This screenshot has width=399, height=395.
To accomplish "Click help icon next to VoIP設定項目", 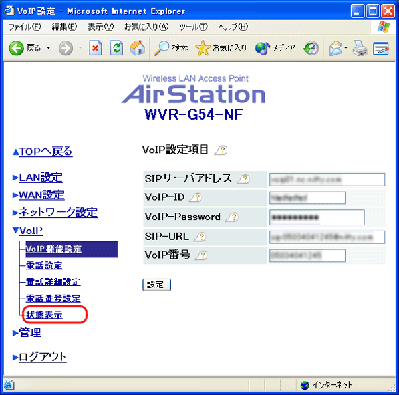I will pos(221,150).
